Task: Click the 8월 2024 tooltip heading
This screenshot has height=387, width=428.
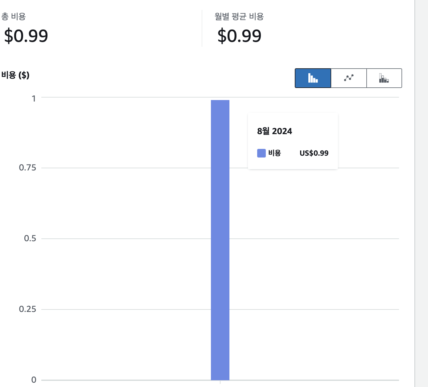Action: pos(274,131)
